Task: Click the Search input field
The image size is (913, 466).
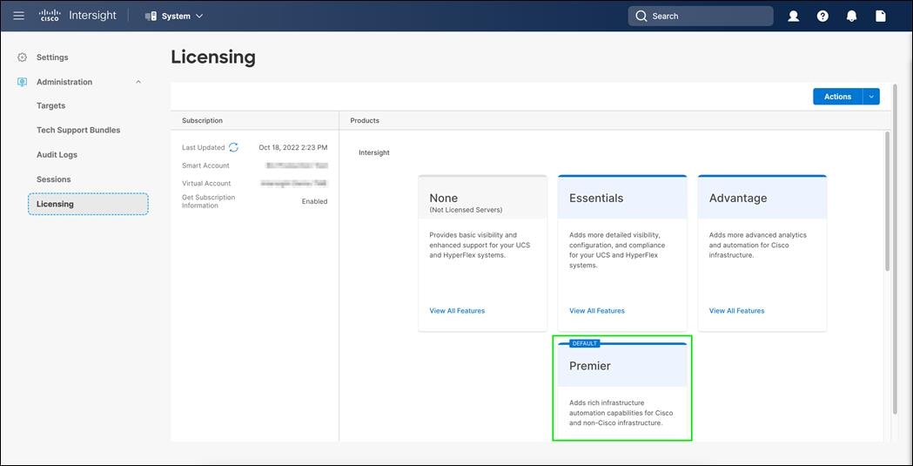Action: tap(701, 17)
